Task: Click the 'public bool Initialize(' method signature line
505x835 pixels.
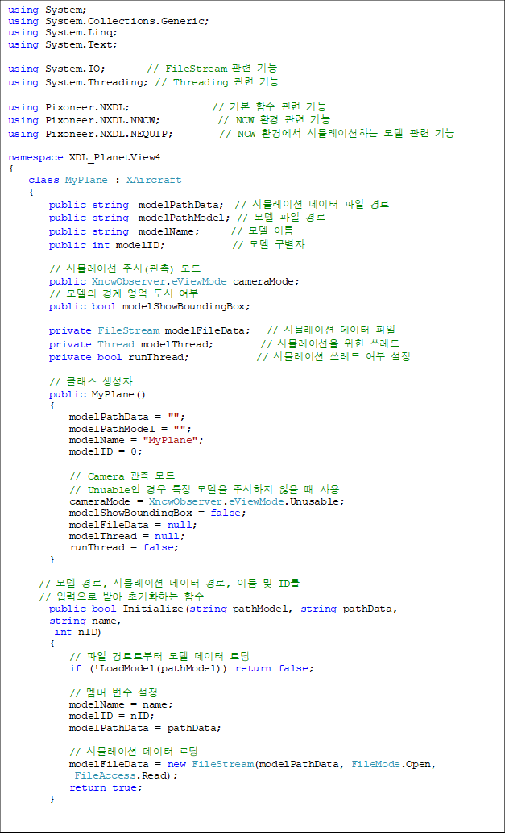Action: [223, 609]
